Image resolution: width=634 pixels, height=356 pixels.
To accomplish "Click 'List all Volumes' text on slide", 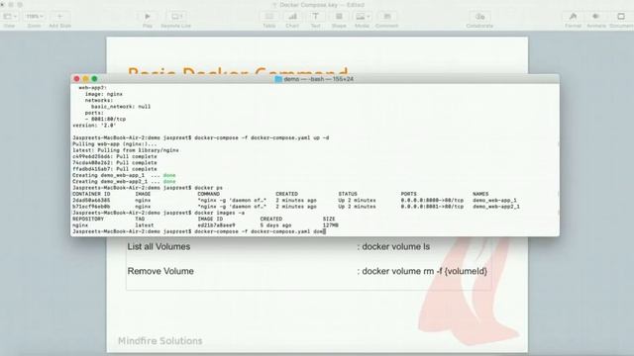I will pos(158,246).
